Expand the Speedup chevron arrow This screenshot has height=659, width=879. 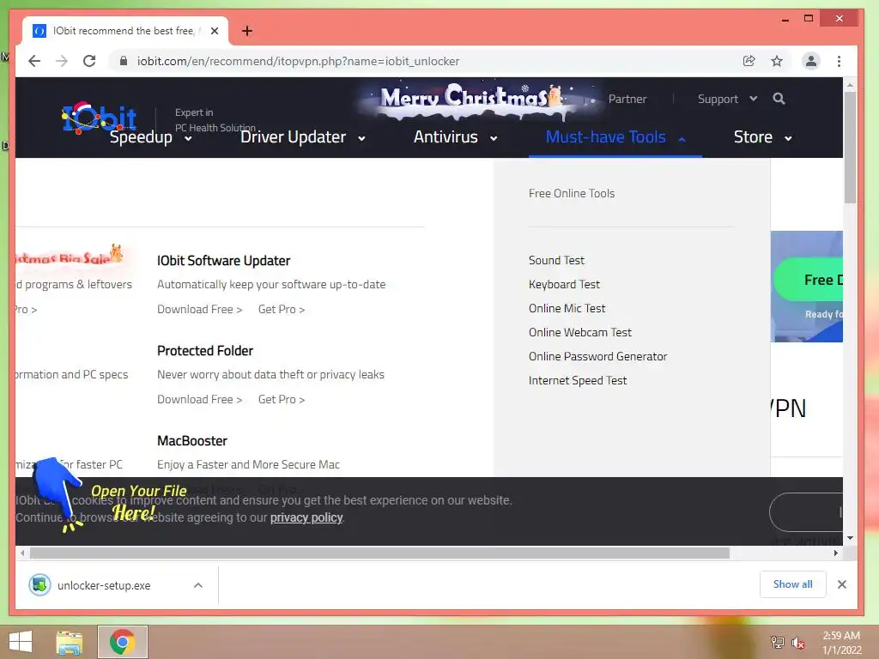[188, 138]
